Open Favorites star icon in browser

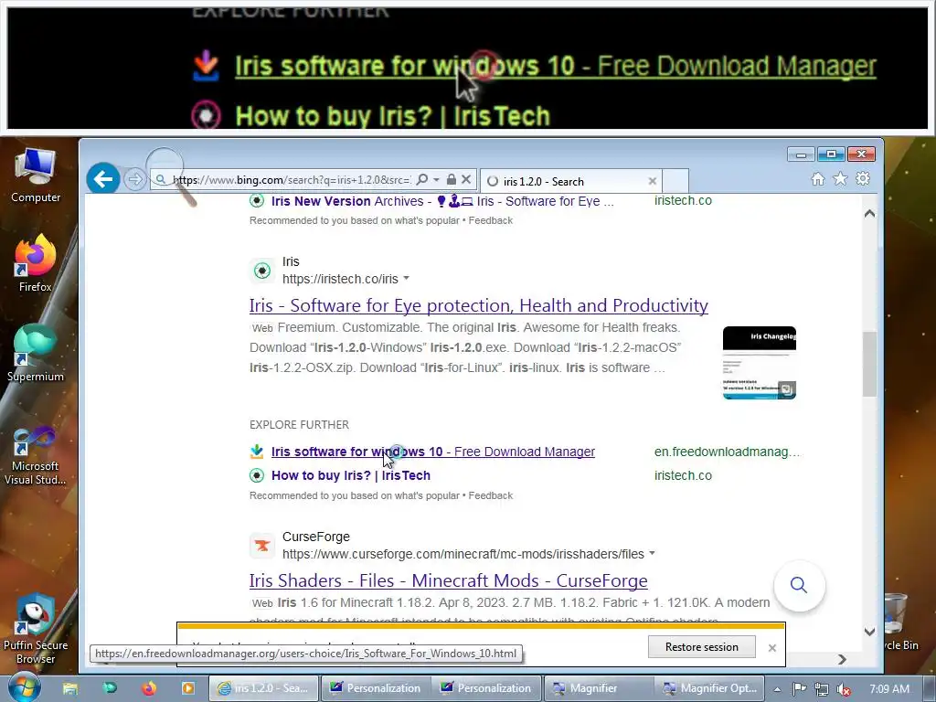(840, 178)
